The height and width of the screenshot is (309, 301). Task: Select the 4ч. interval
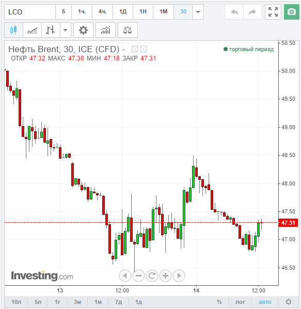coord(102,12)
